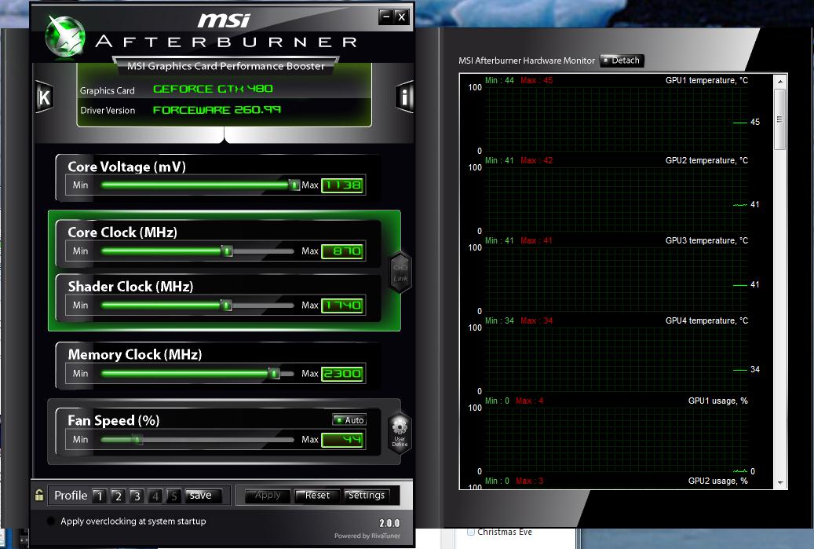Tick the Christmas Eve checkbox in background window
Image resolution: width=814 pixels, height=549 pixels.
[x=471, y=532]
